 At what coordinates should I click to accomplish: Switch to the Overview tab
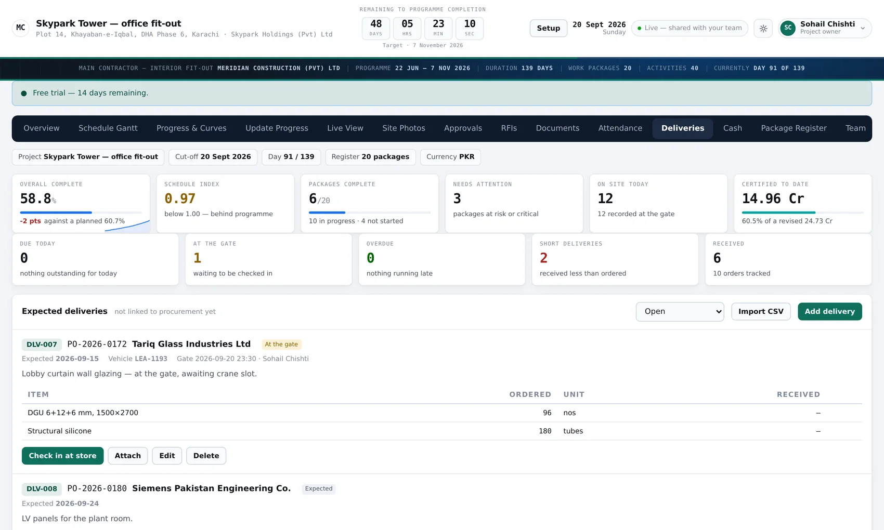(x=42, y=128)
